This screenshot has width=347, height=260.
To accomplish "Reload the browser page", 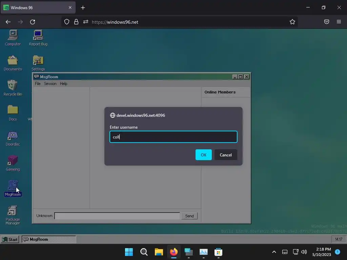I will pos(33,22).
